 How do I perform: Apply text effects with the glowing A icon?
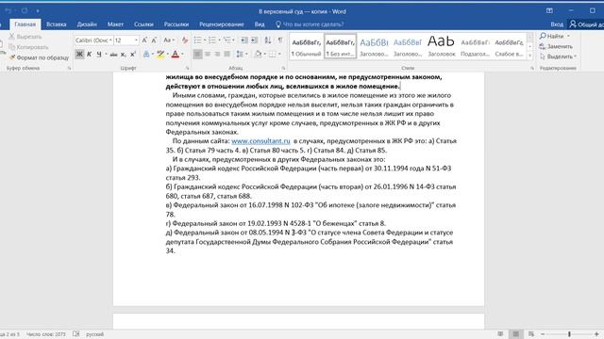click(146, 55)
